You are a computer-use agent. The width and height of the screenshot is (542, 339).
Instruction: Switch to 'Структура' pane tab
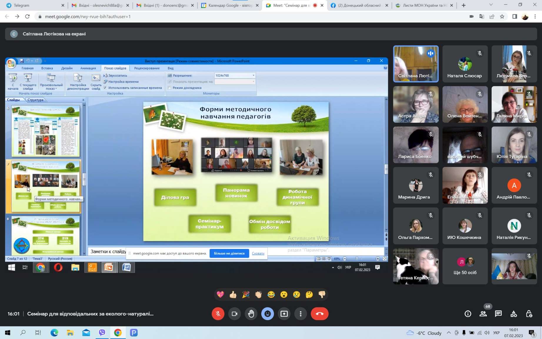point(35,100)
